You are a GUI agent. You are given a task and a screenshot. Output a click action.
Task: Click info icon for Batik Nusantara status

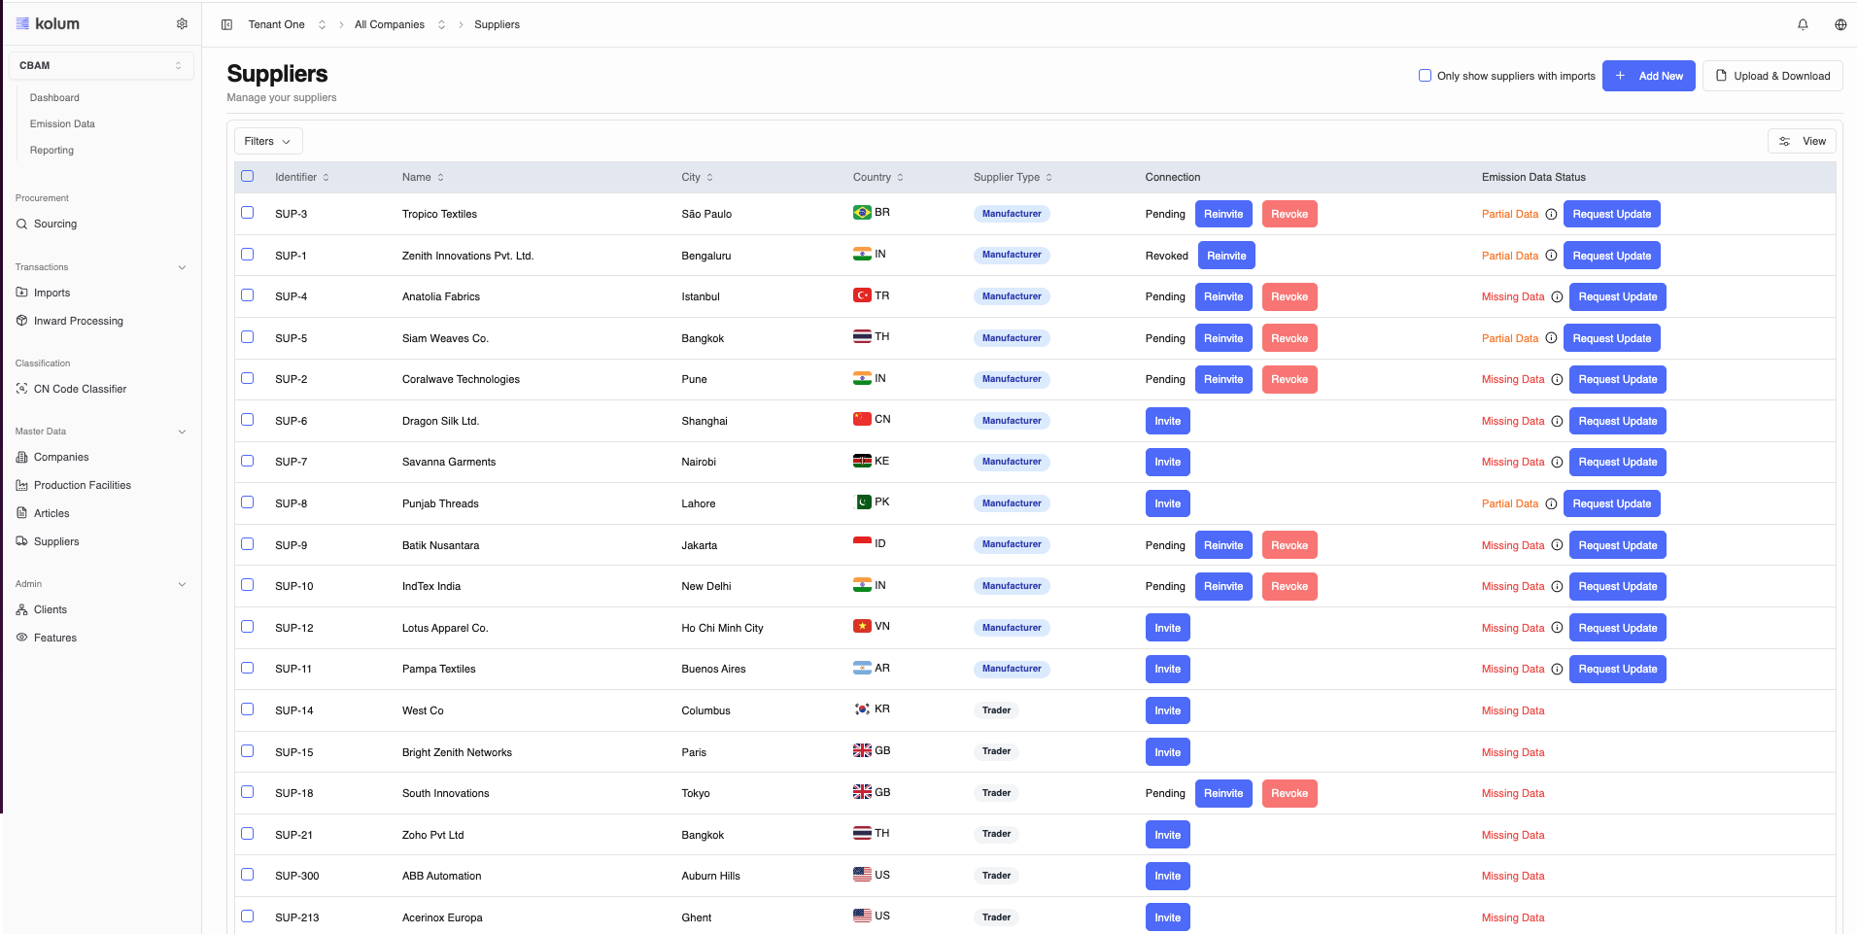coord(1557,545)
